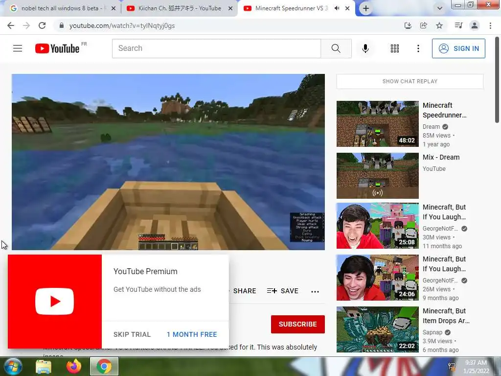Click the Sapnap channel name

click(x=433, y=332)
